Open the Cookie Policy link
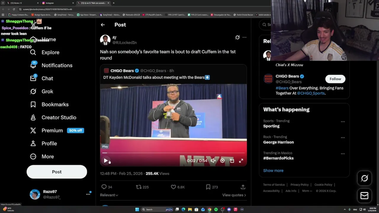The height and width of the screenshot is (213, 379). point(323,185)
